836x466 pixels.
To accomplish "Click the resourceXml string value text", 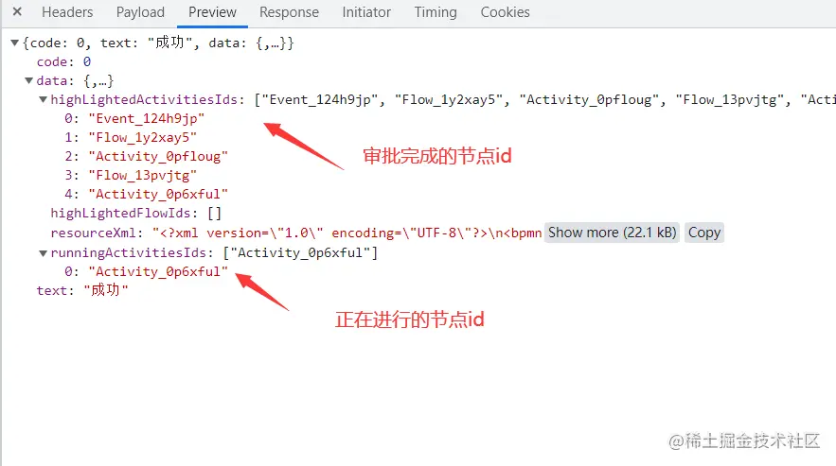I will pos(347,233).
